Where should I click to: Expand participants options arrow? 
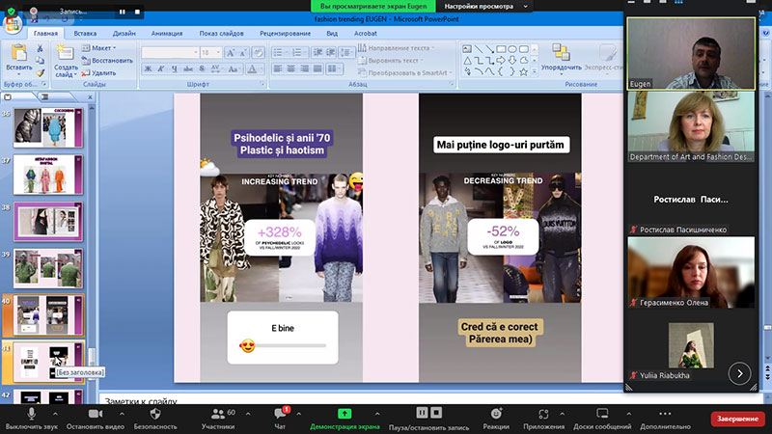point(248,414)
